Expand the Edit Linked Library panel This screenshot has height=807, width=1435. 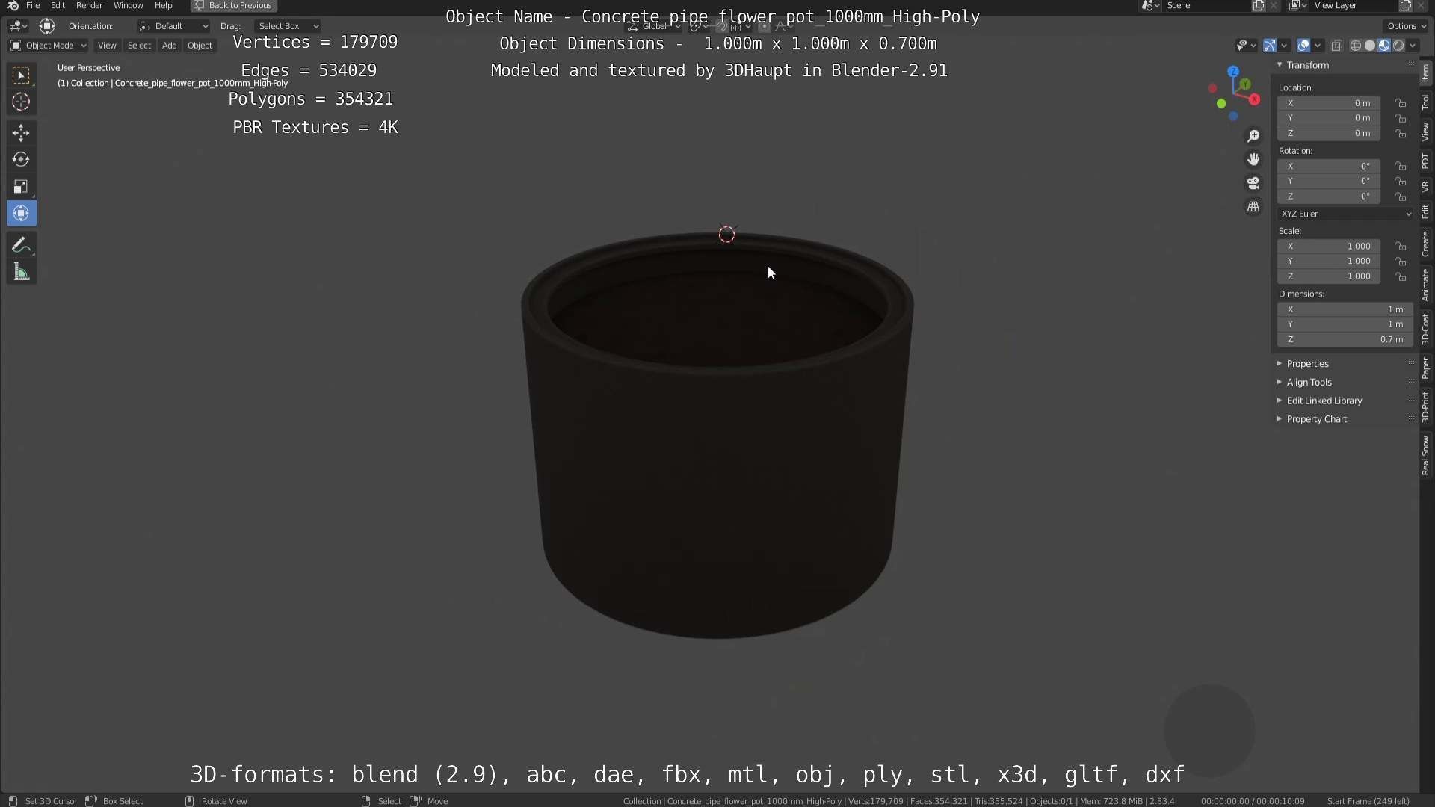point(1324,401)
